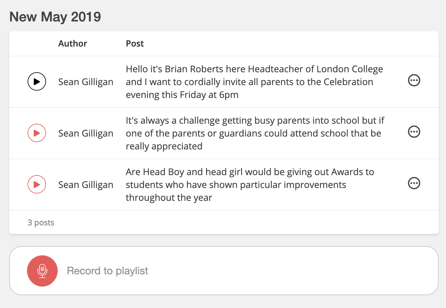Viewport: 446px width, 308px height.
Task: Select Sean Gilligan author in first row
Action: tap(86, 82)
